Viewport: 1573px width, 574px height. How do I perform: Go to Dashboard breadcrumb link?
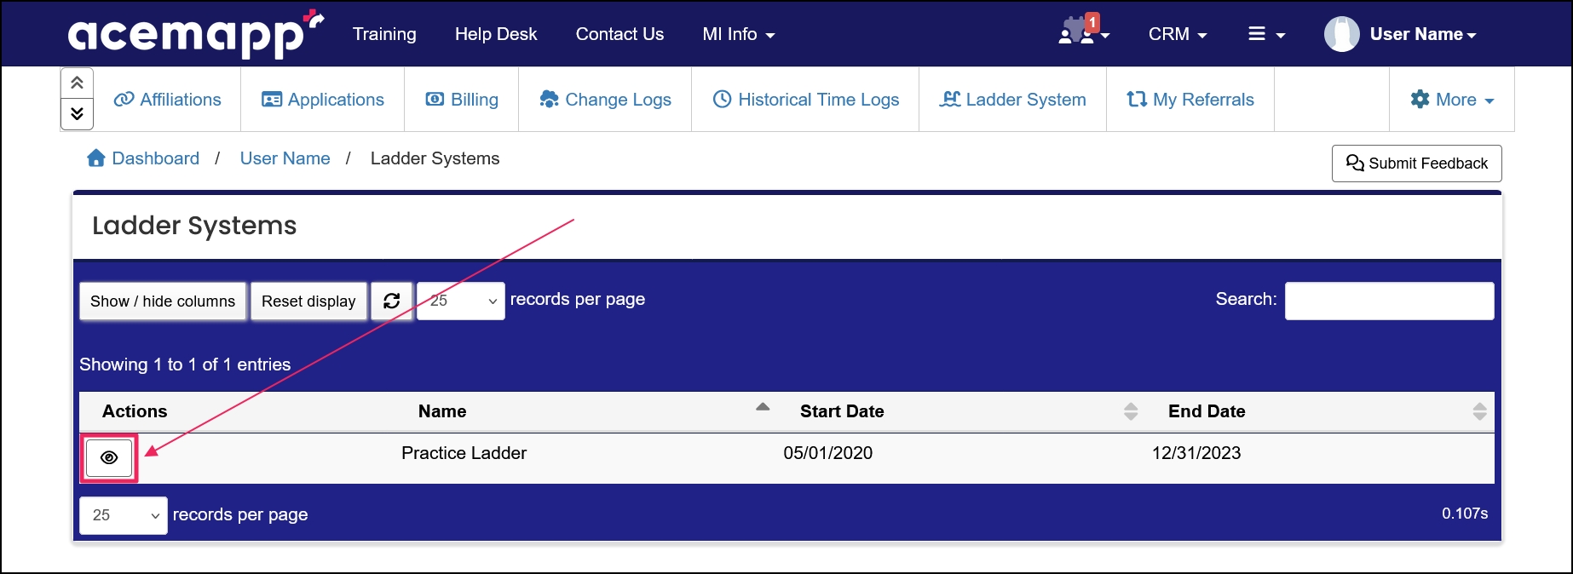(156, 158)
